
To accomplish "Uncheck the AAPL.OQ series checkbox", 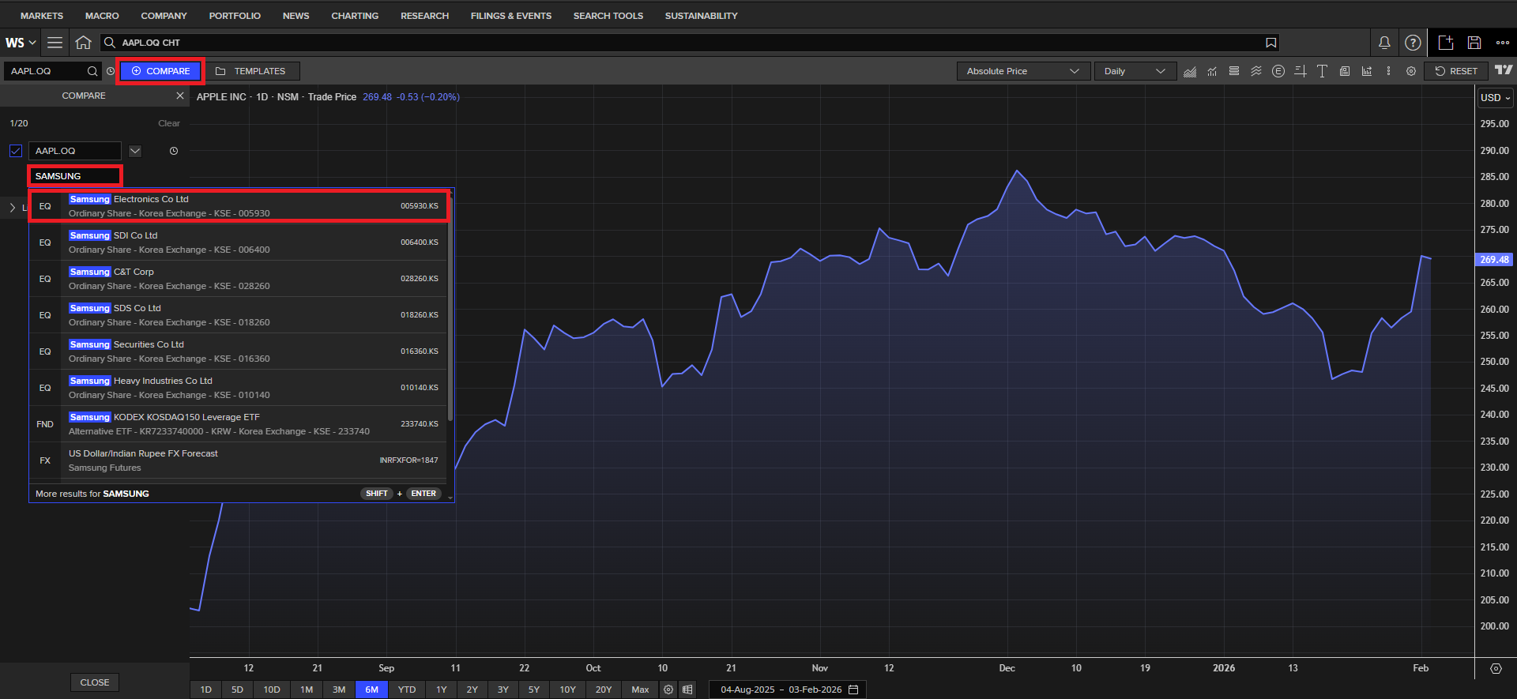I will pos(16,151).
